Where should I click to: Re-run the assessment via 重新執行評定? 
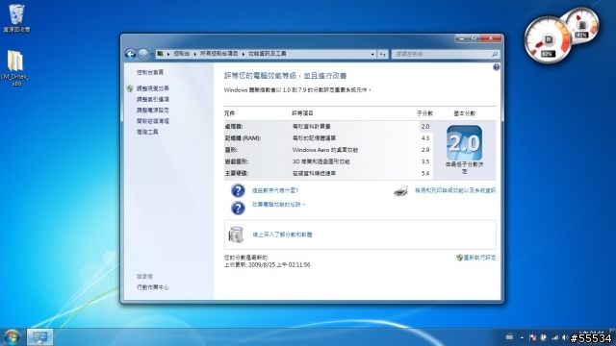[x=479, y=258]
